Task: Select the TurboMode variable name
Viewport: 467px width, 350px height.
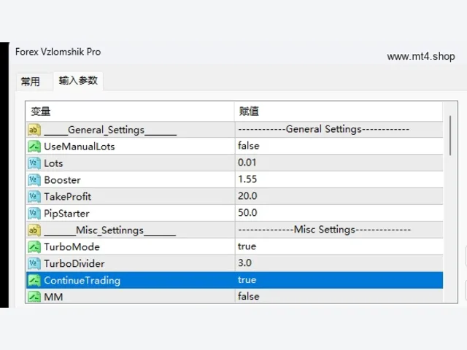Action: (72, 246)
